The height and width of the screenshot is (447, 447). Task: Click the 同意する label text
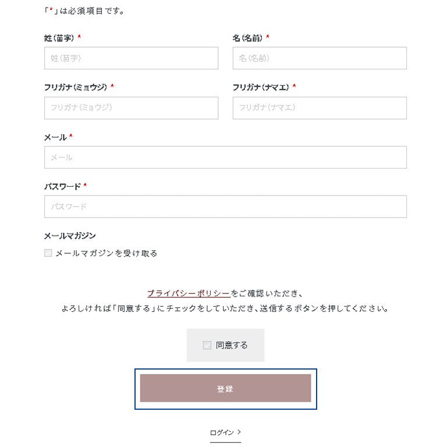(x=232, y=345)
